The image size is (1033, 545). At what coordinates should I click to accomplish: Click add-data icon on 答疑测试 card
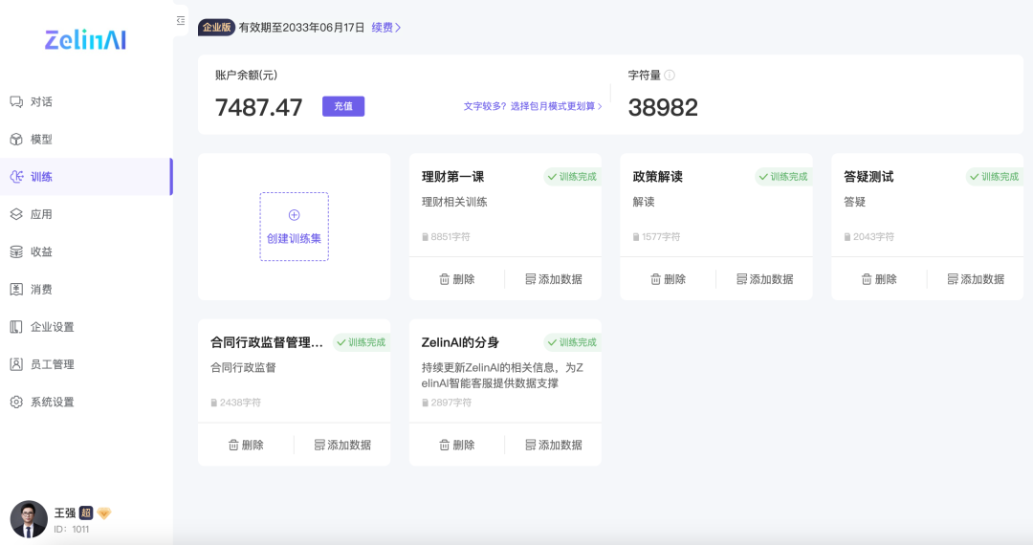point(953,279)
